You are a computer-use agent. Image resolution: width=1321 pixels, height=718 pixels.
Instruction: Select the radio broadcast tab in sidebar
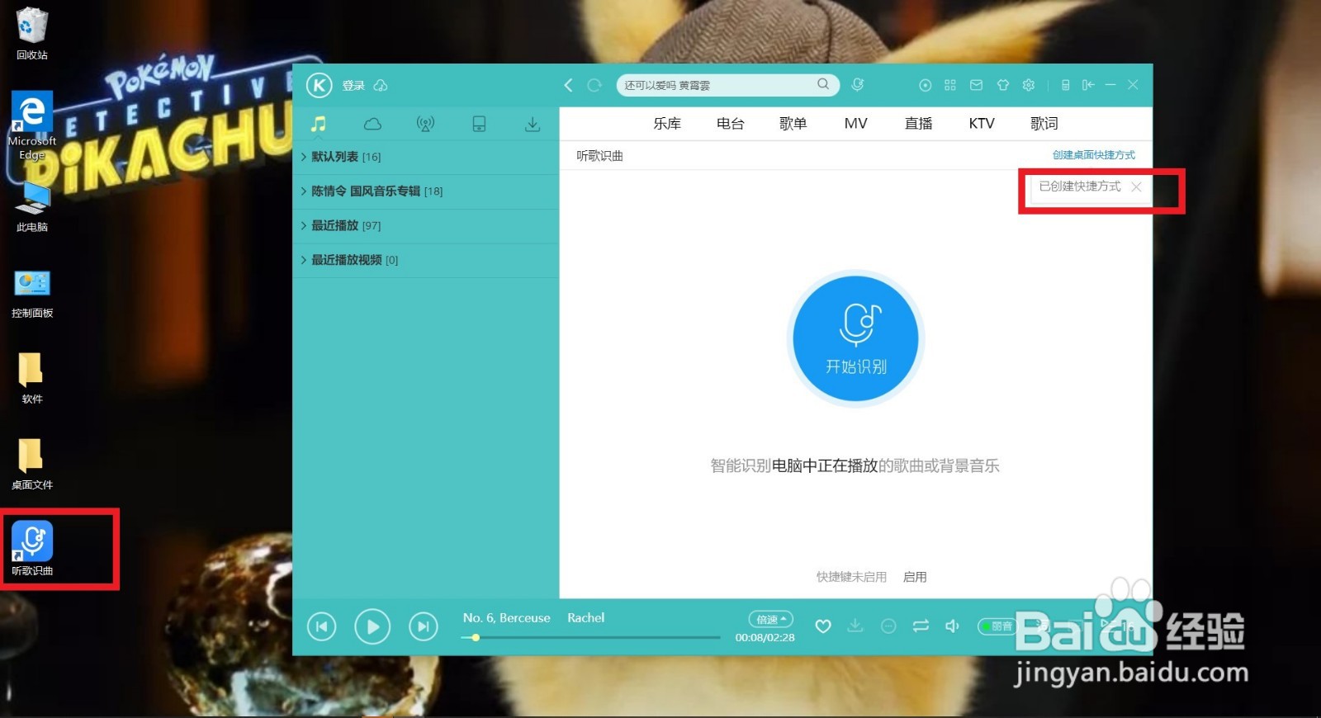pyautogui.click(x=425, y=124)
